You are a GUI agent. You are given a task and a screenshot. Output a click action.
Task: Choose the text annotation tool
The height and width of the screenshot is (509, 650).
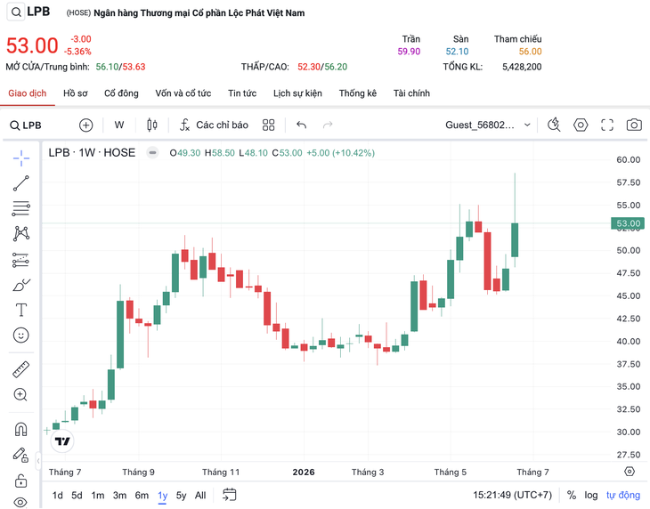[x=20, y=310]
